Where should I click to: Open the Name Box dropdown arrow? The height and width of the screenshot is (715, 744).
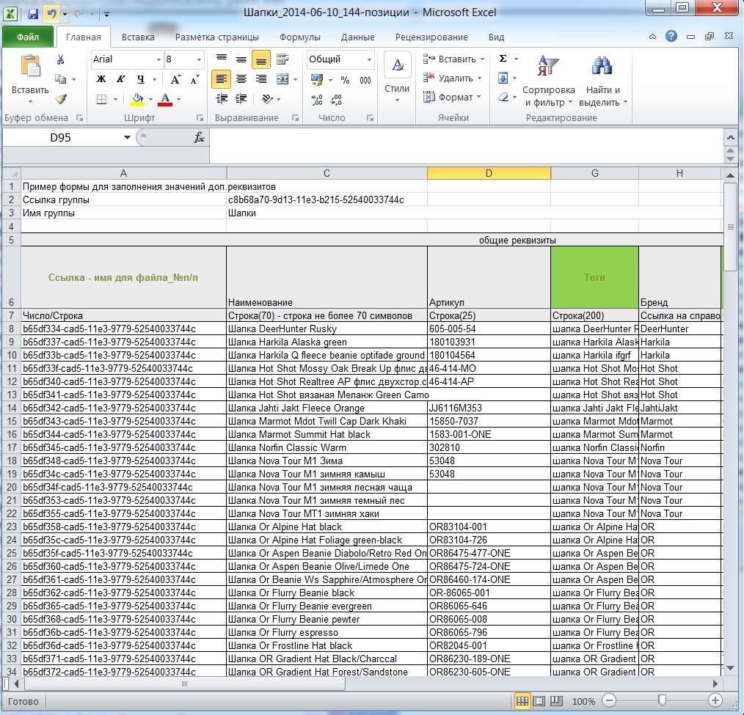tap(127, 138)
